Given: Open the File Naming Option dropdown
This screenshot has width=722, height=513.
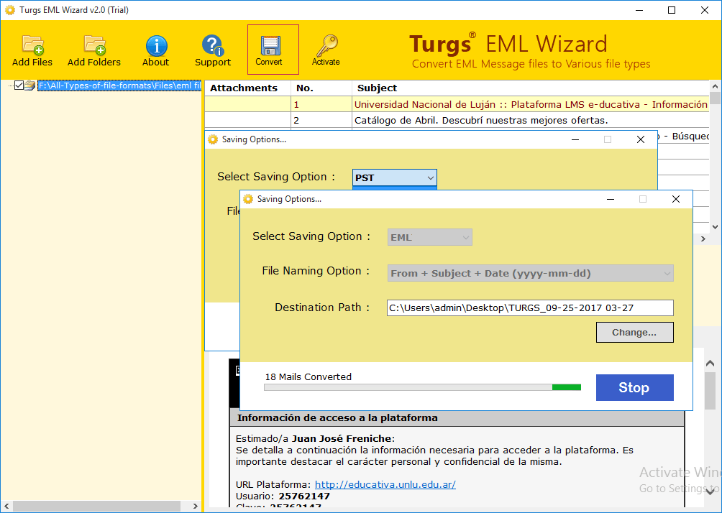Looking at the screenshot, I should click(531, 273).
